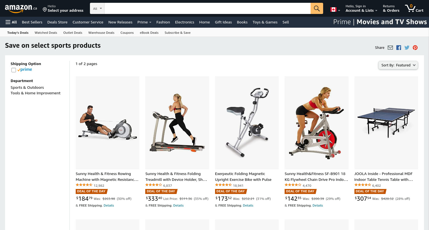
Task: Go to the Amazon.ca home logo
Action: [x=21, y=9]
